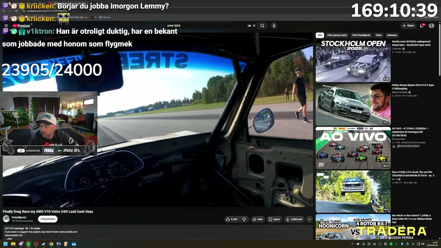Open Windows Start menu
Viewport: 441px width, 248px height.
[x=6, y=244]
